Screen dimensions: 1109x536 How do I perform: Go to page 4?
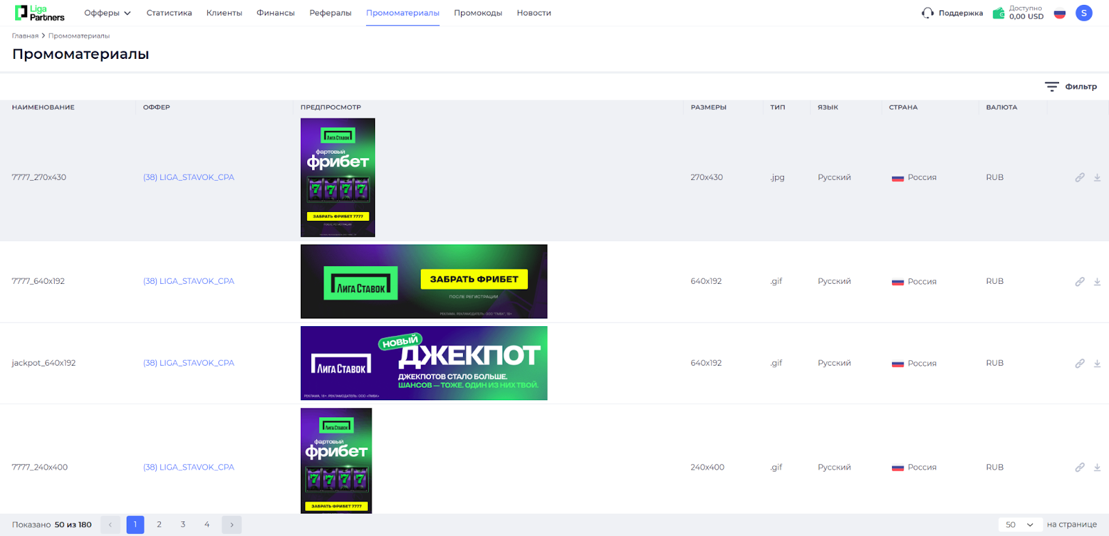207,525
